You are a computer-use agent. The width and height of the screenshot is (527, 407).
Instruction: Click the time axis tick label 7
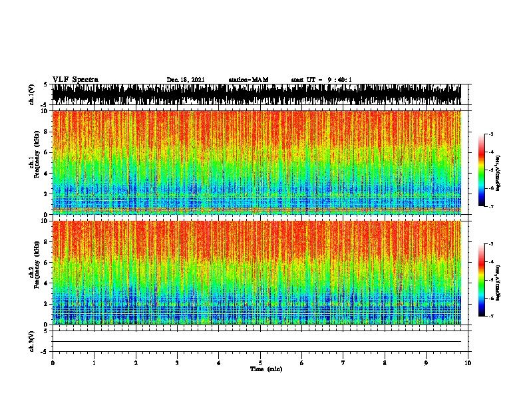(343, 362)
